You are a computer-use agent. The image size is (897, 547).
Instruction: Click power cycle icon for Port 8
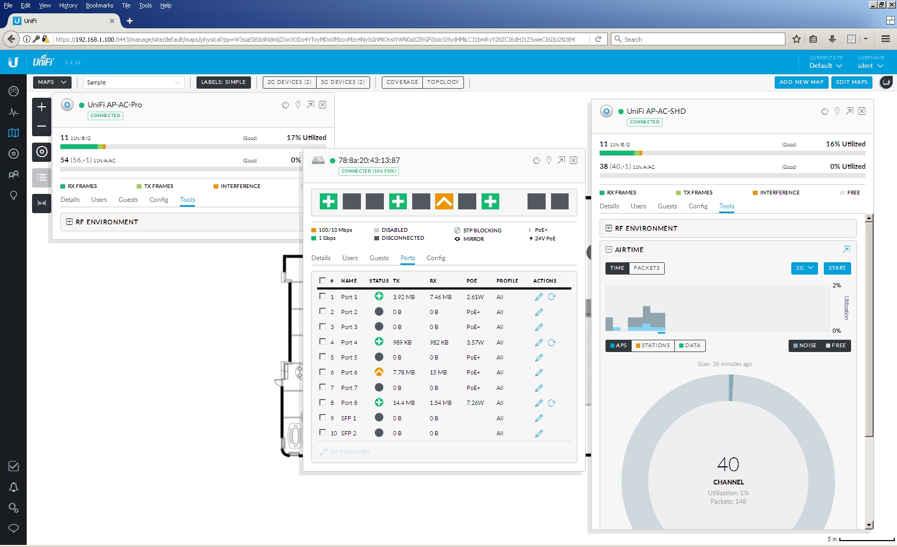click(x=552, y=403)
